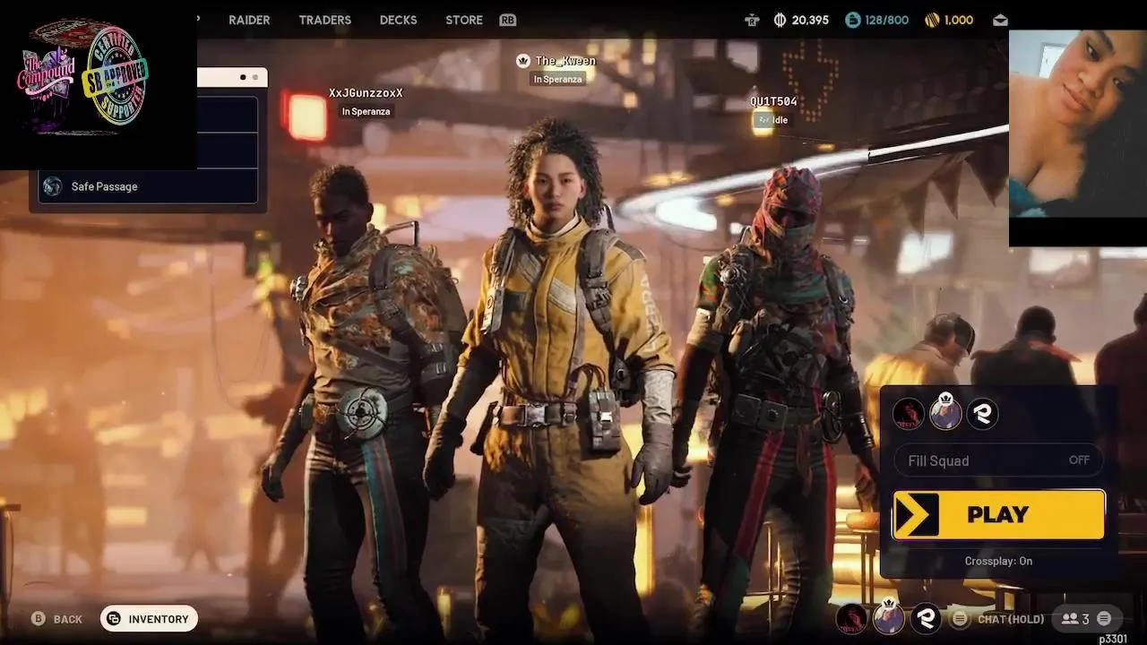Switch to the DECKS tab
1147x645 pixels.
tap(398, 20)
